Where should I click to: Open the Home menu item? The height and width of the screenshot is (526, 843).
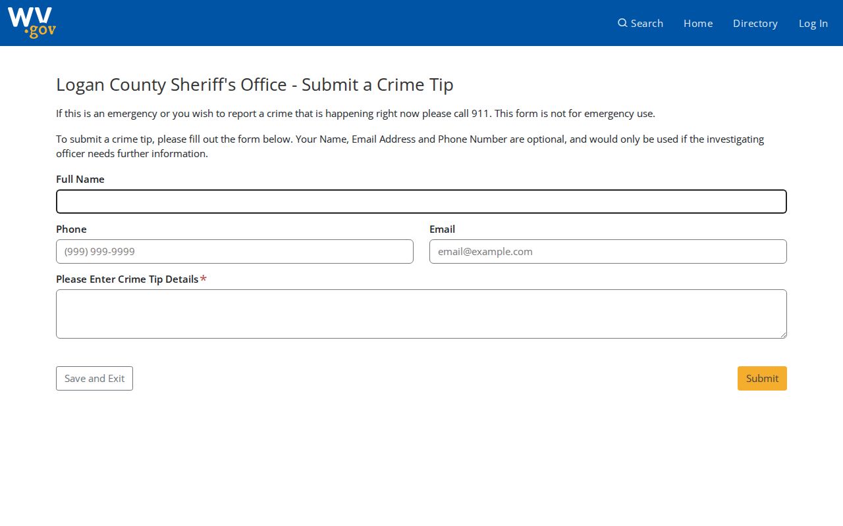pos(698,23)
